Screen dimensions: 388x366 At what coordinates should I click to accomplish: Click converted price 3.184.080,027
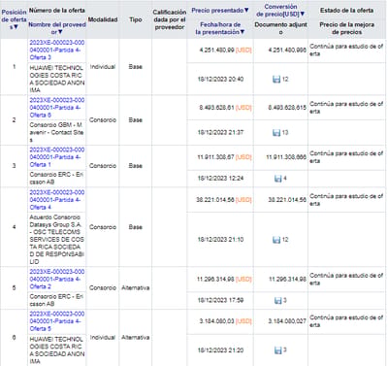pos(287,321)
